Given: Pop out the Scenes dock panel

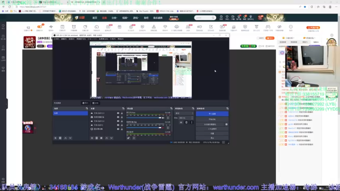Looking at the screenshot, I should [87, 109].
